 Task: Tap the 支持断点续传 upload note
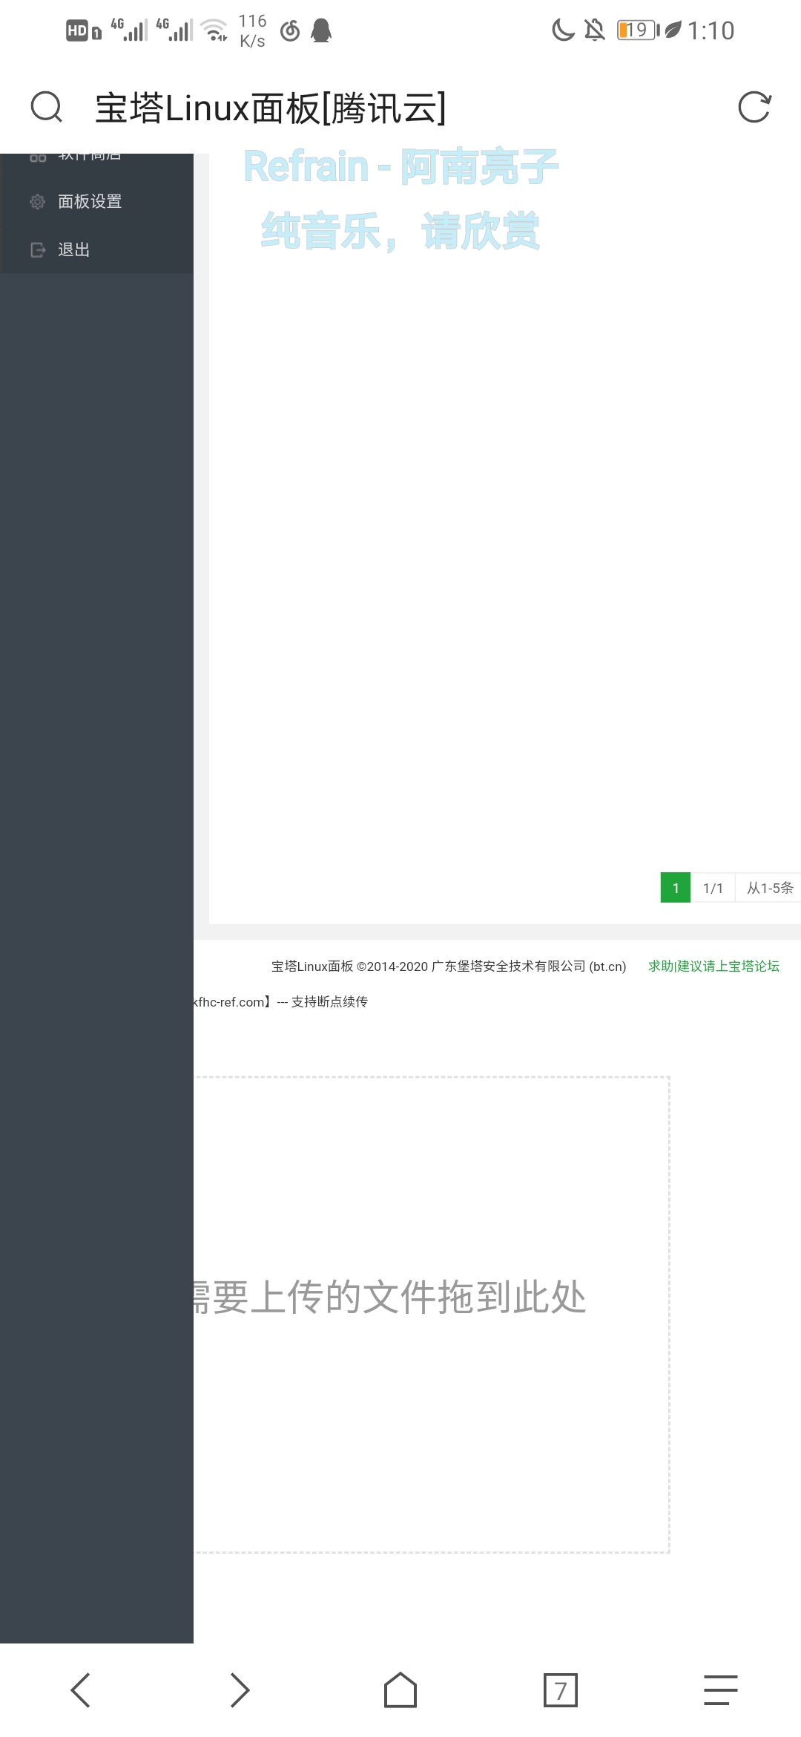click(329, 1001)
